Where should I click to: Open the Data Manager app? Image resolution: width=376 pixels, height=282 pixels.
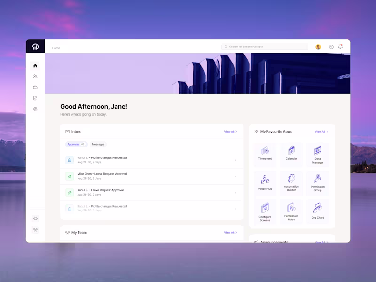318,155
